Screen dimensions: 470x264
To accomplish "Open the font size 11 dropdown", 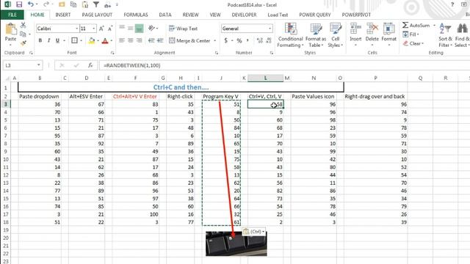I will point(94,29).
